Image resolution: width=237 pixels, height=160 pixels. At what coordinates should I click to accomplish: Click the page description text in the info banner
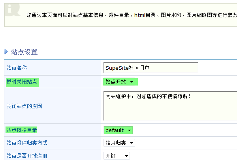[130, 15]
